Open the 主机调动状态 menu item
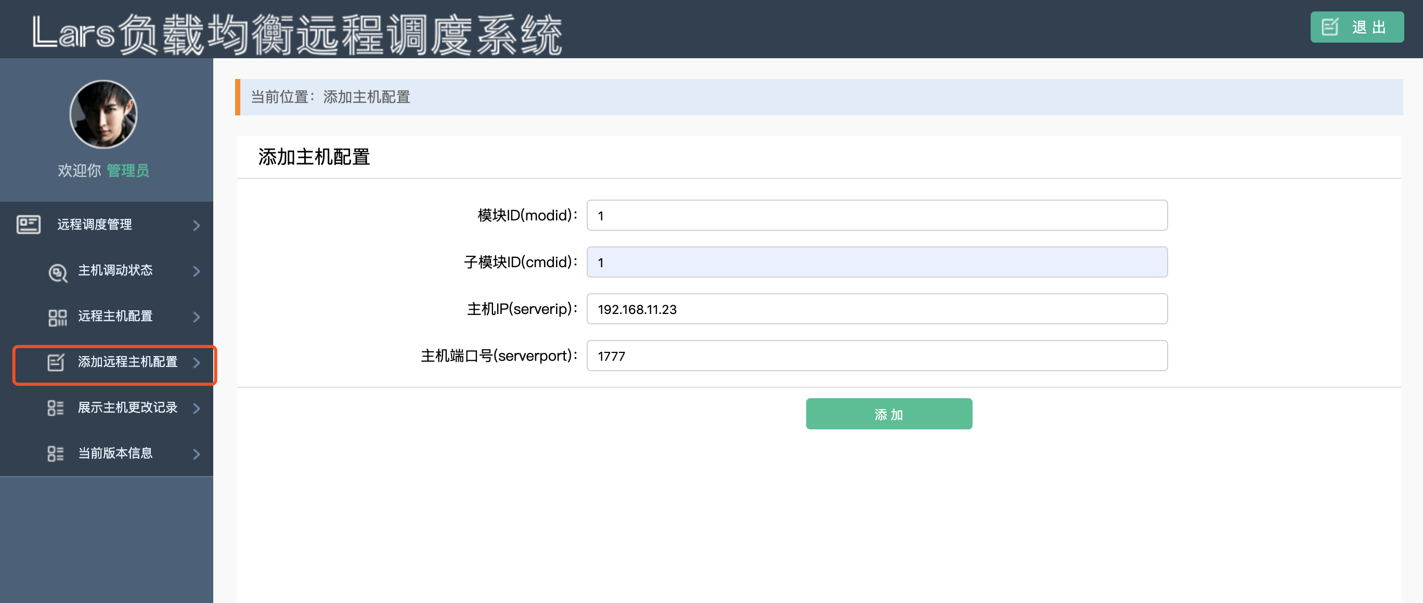 pyautogui.click(x=115, y=270)
